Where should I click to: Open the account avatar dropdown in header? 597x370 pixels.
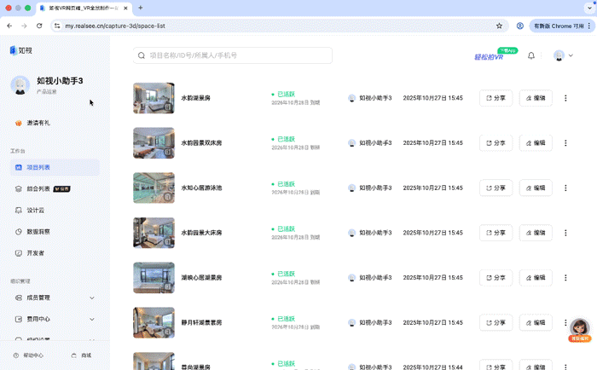click(x=563, y=55)
